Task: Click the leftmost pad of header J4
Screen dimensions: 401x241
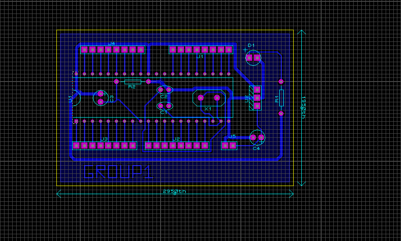Action: click(x=84, y=50)
